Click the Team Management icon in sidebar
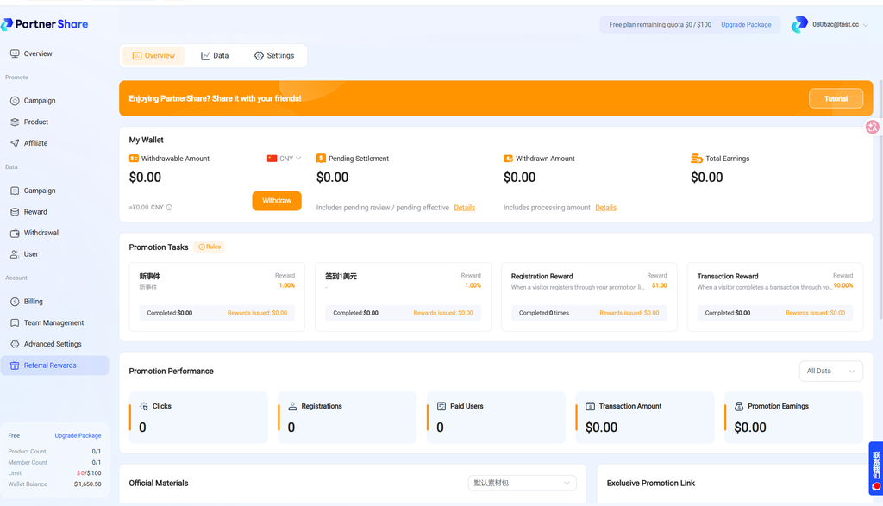Image resolution: width=883 pixels, height=506 pixels. click(x=15, y=322)
